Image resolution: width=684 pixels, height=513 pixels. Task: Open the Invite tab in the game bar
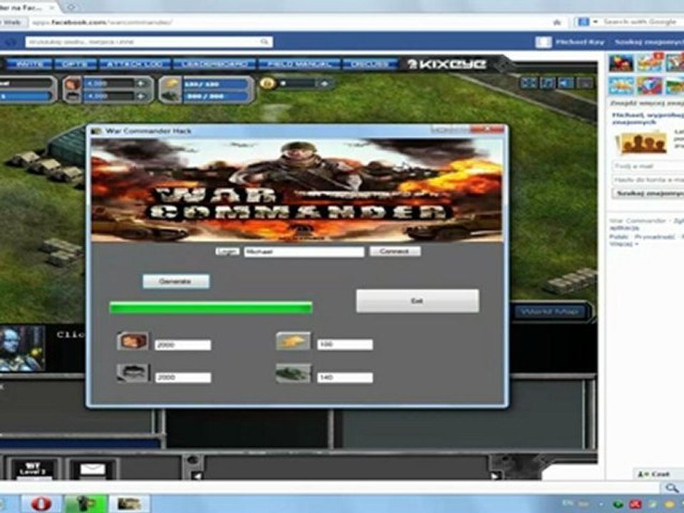(x=29, y=64)
